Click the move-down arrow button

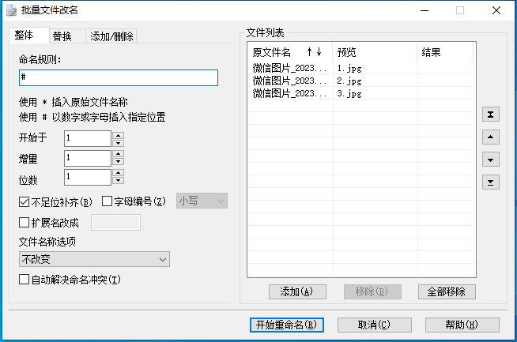pos(491,160)
